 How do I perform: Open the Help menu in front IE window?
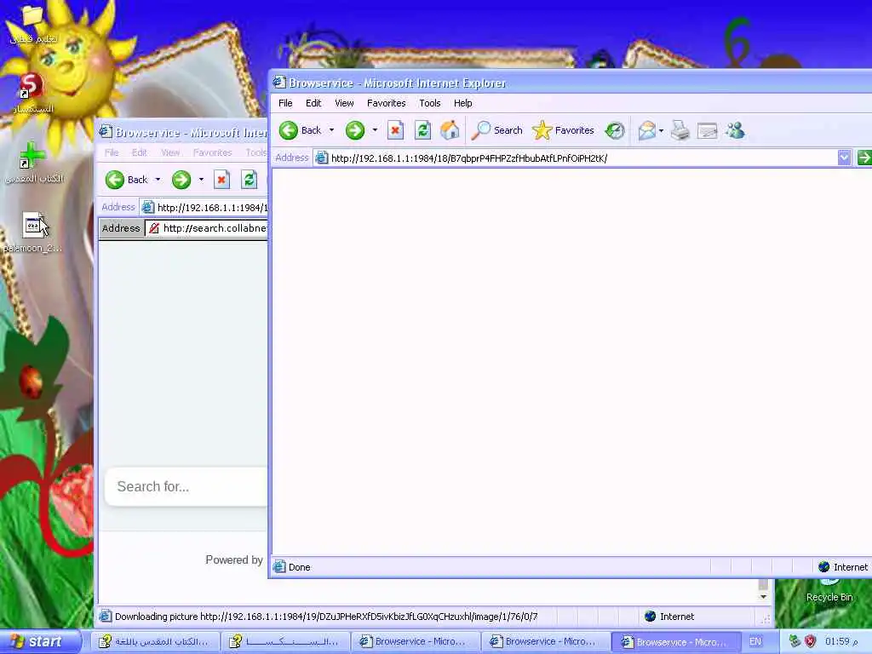[462, 103]
